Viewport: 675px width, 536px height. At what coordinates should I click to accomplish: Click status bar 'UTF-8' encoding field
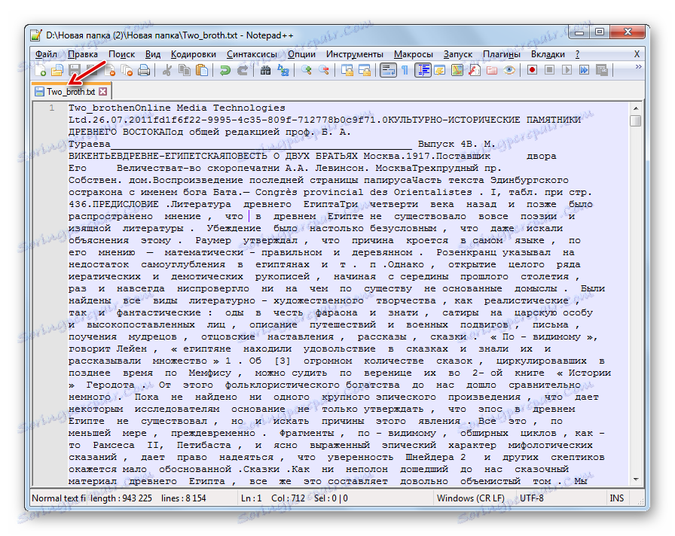coord(532,498)
